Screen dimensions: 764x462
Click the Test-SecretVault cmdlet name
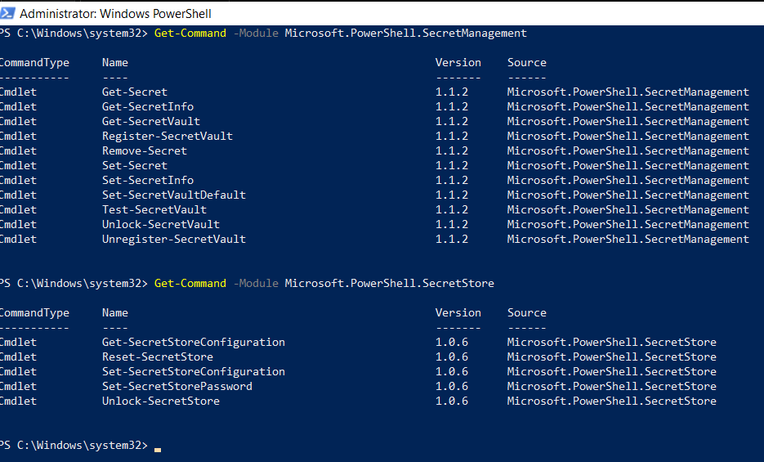click(x=154, y=210)
